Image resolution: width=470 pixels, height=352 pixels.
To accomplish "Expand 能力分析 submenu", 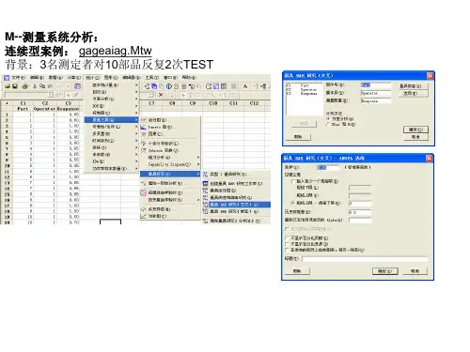I will click(x=170, y=158).
